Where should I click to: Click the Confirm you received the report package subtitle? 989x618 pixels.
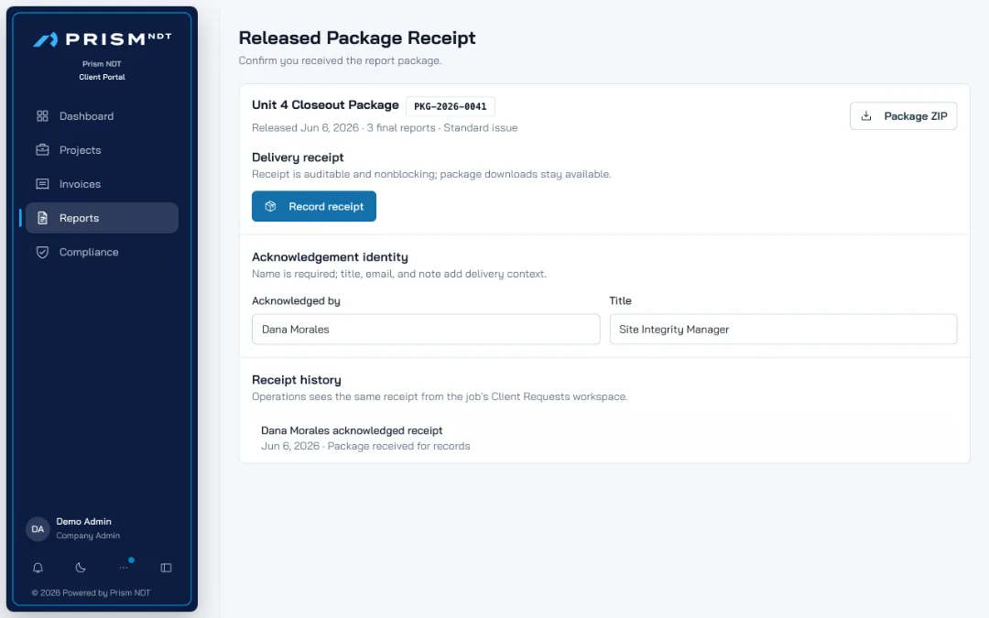[x=340, y=60]
